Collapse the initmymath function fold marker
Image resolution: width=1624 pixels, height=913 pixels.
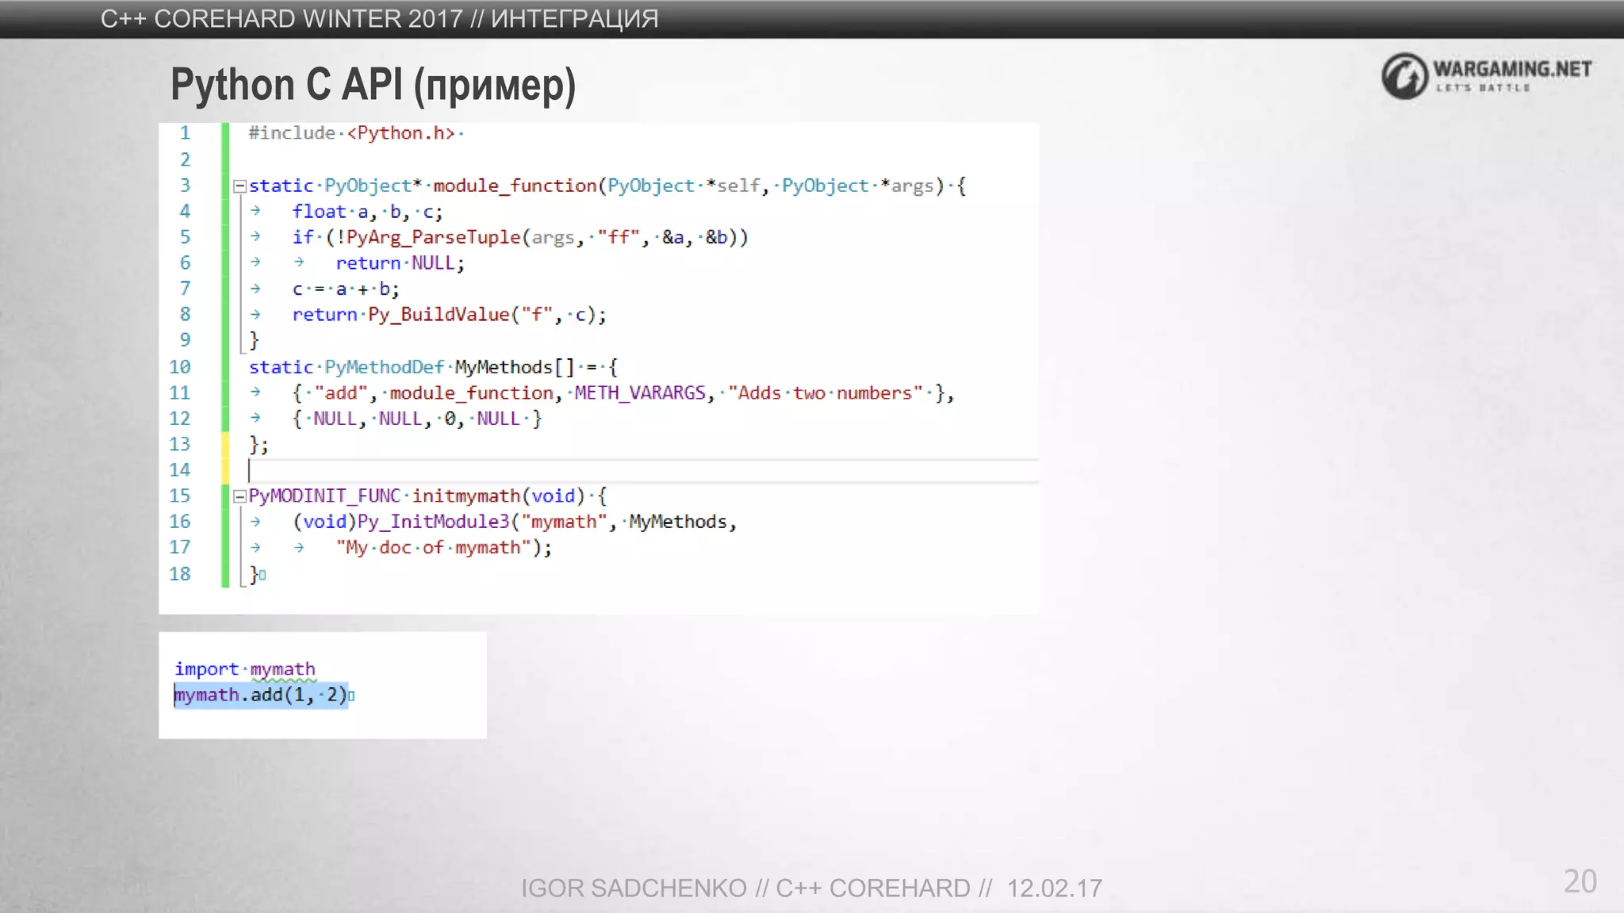pyautogui.click(x=239, y=497)
